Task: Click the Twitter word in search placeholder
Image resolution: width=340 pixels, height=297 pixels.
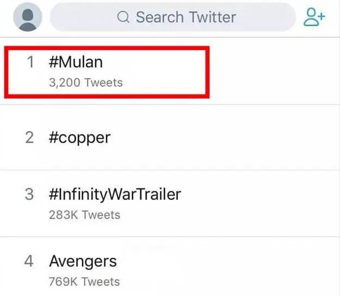Action: (x=212, y=17)
